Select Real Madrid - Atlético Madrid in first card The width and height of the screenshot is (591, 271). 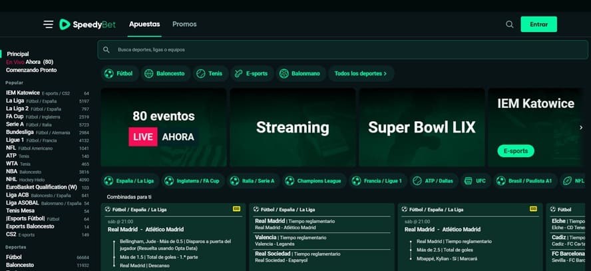click(146, 229)
